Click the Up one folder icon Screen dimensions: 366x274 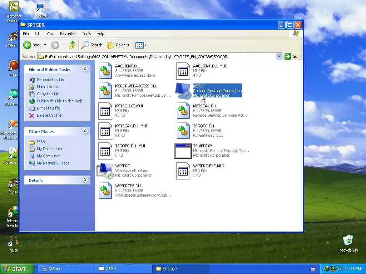coord(72,45)
